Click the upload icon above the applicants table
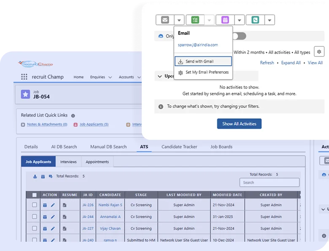Viewport: 329px width, 251px height. click(35, 176)
